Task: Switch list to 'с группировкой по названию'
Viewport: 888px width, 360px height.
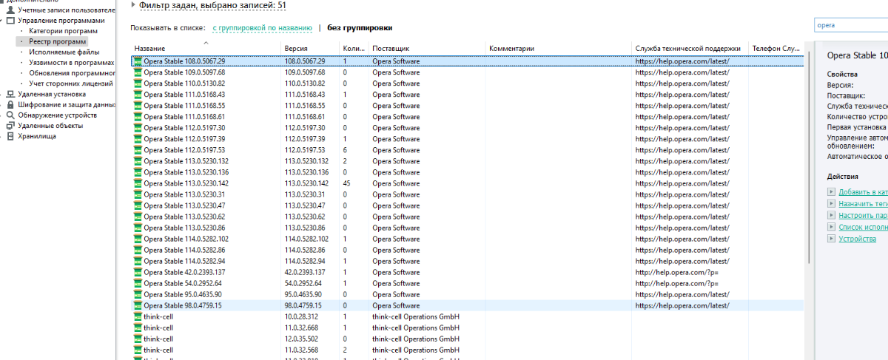Action: pyautogui.click(x=262, y=27)
